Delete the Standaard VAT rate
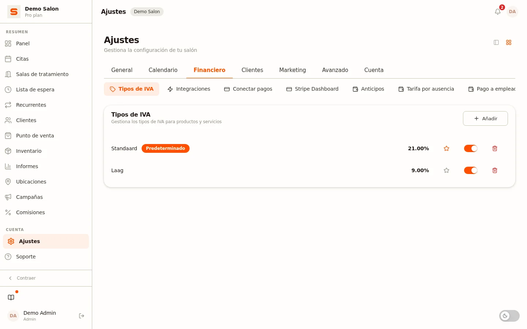The width and height of the screenshot is (527, 329). pyautogui.click(x=495, y=148)
